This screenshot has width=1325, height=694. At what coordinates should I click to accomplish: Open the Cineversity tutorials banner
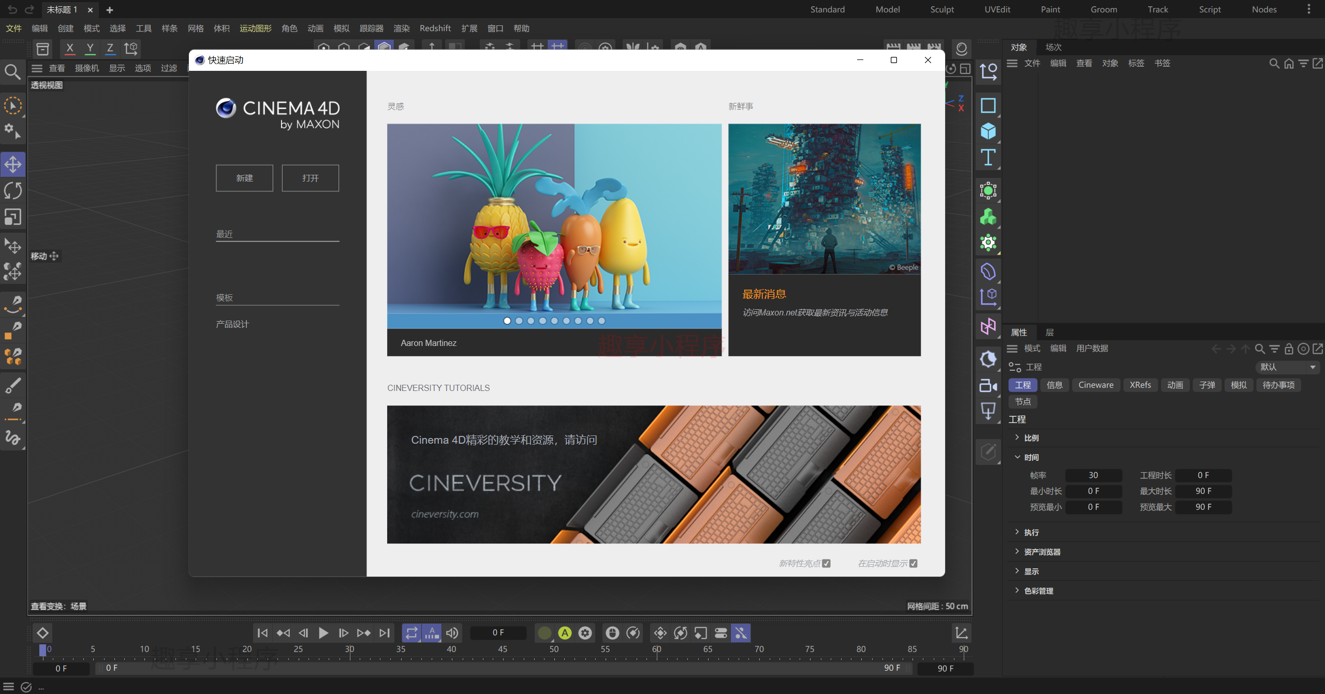tap(654, 474)
